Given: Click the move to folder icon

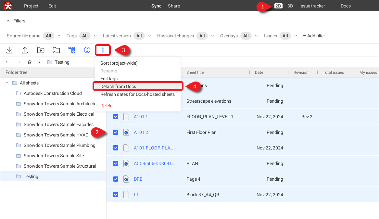Looking at the screenshot, I should point(56,50).
